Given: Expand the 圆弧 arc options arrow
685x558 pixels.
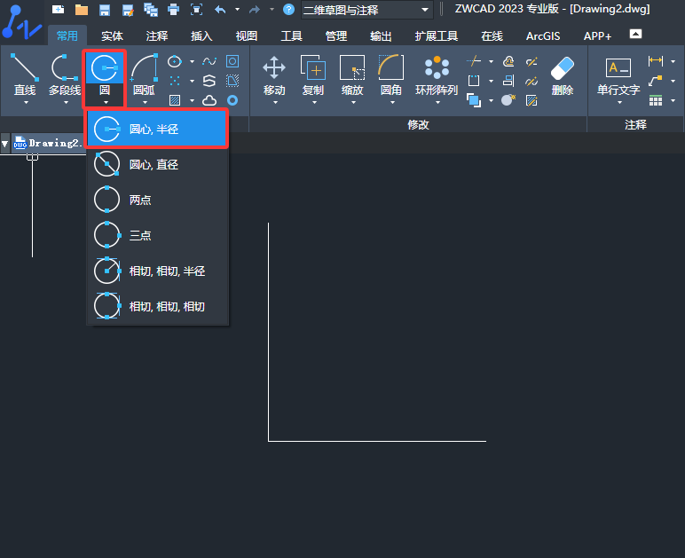Looking at the screenshot, I should tap(145, 103).
